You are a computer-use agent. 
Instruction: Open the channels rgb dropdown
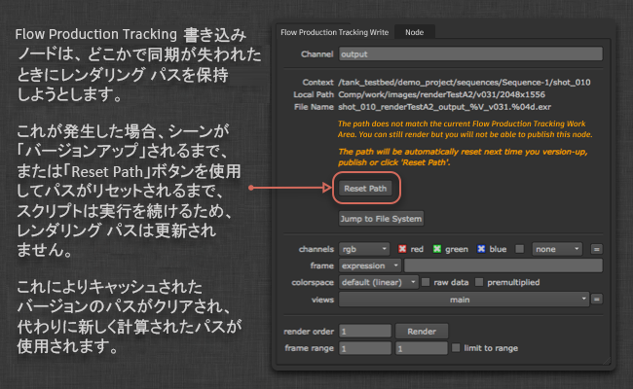364,249
